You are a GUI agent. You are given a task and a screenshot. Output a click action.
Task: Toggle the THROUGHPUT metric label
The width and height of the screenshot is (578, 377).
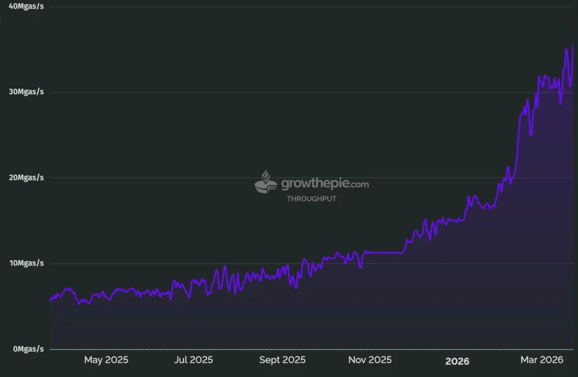[311, 198]
